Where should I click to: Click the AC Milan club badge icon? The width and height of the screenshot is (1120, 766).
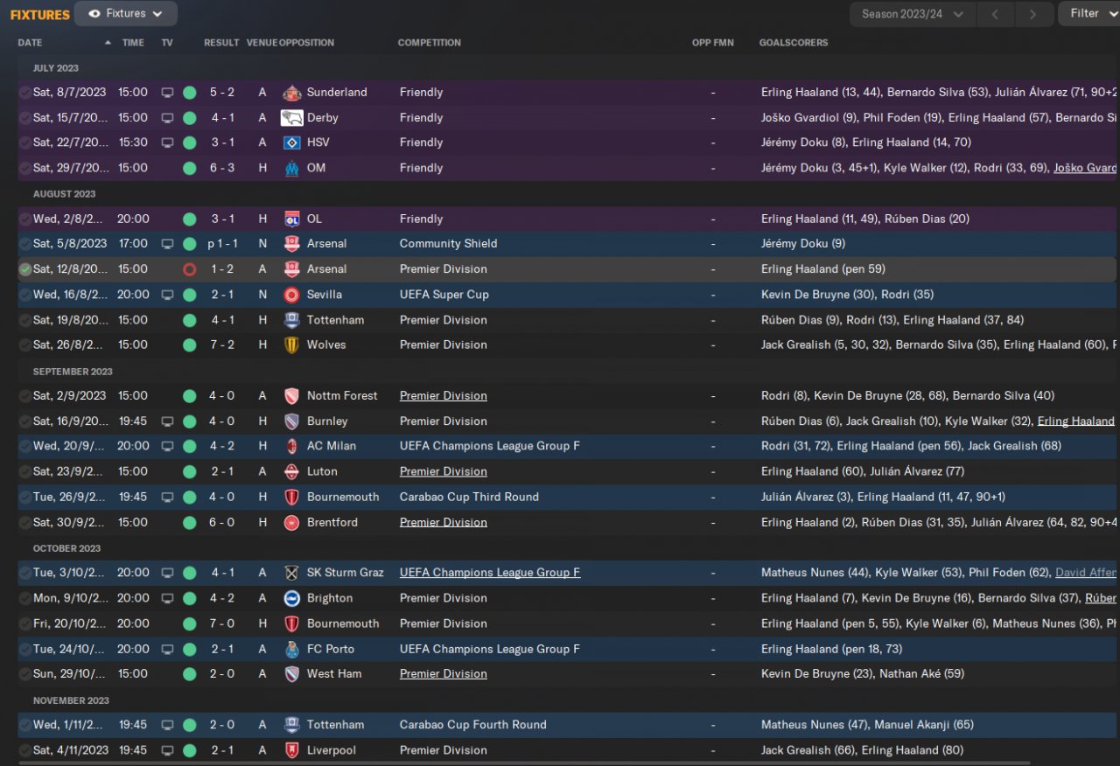(x=291, y=446)
